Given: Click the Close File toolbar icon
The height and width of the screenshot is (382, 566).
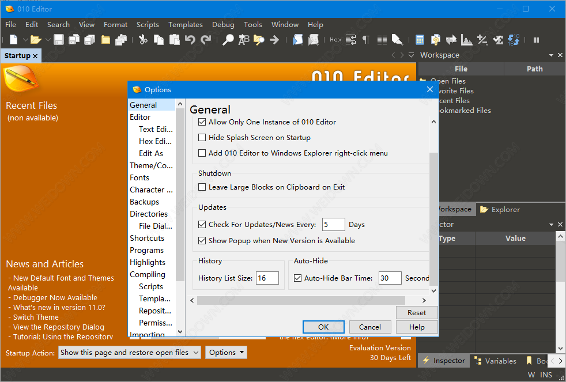Looking at the screenshot, I should click(105, 40).
